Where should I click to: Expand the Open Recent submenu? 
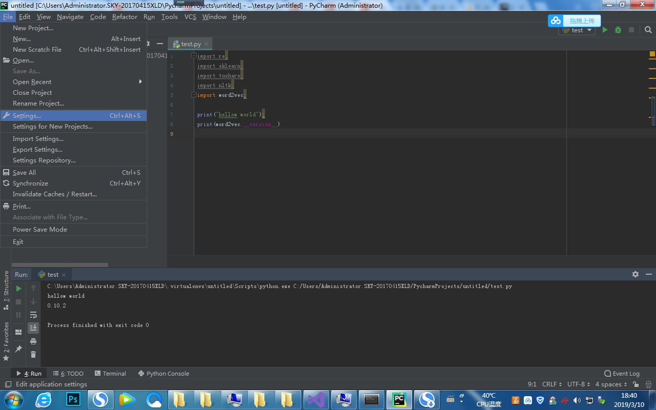click(x=73, y=82)
